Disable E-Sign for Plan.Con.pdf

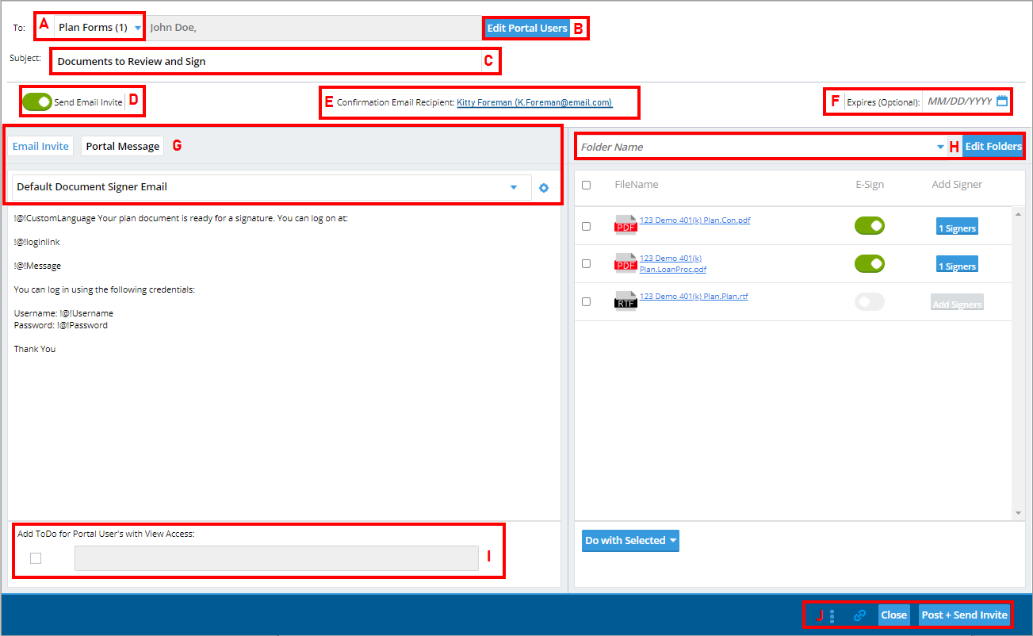coord(869,225)
